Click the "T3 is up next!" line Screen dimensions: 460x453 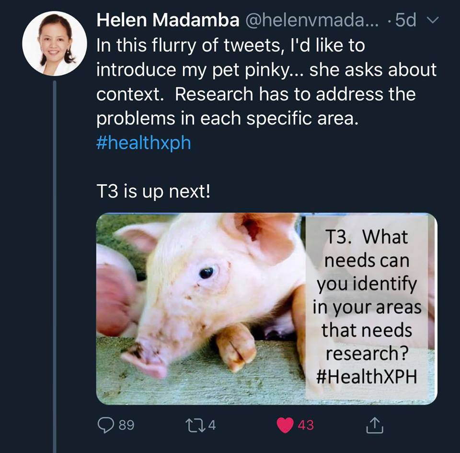153,192
